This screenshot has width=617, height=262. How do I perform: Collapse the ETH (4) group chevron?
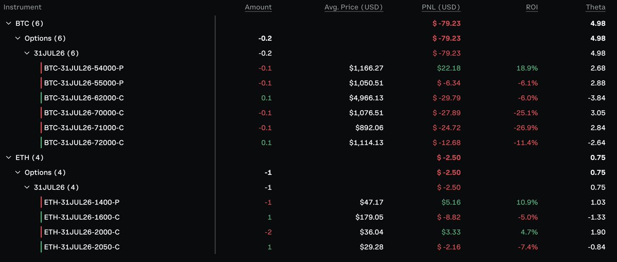(x=8, y=158)
